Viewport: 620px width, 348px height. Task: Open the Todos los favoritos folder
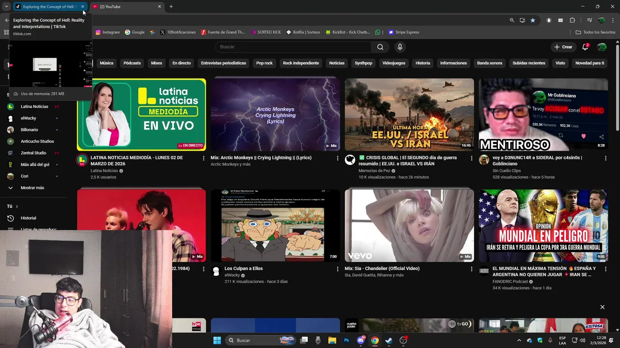click(x=595, y=32)
